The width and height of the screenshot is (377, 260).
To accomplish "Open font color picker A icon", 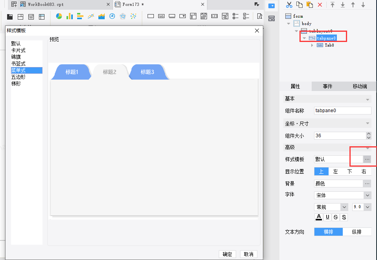I will click(x=319, y=217).
